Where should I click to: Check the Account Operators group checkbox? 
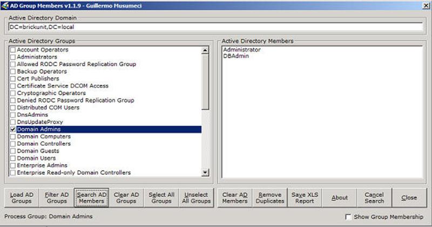12,50
